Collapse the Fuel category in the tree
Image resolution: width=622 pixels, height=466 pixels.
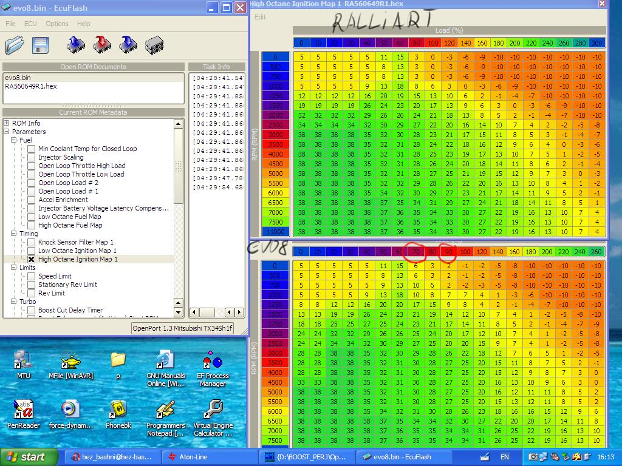tap(14, 140)
